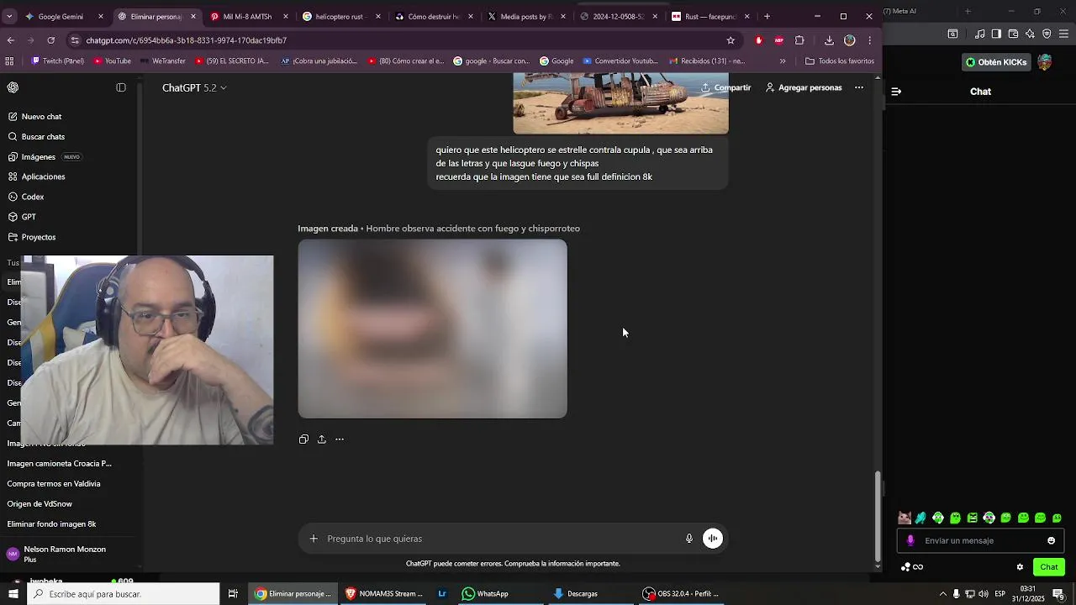Click the Compartir share button
This screenshot has width=1076, height=605.
[725, 87]
